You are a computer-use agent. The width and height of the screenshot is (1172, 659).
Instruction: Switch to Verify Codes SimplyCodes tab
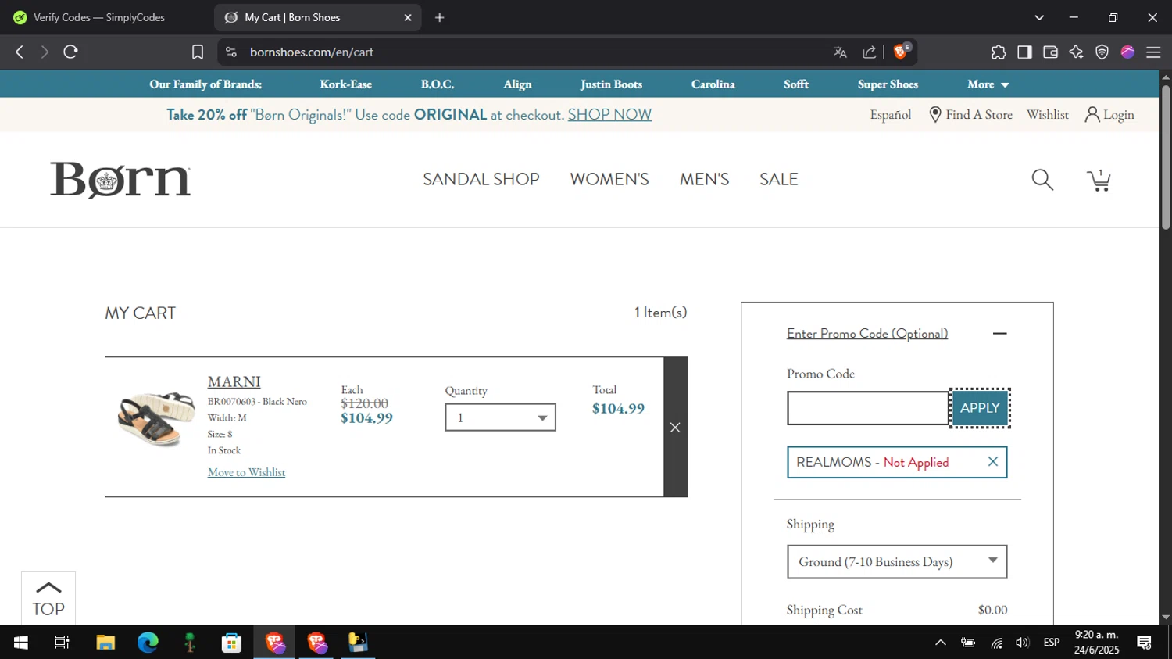click(100, 17)
